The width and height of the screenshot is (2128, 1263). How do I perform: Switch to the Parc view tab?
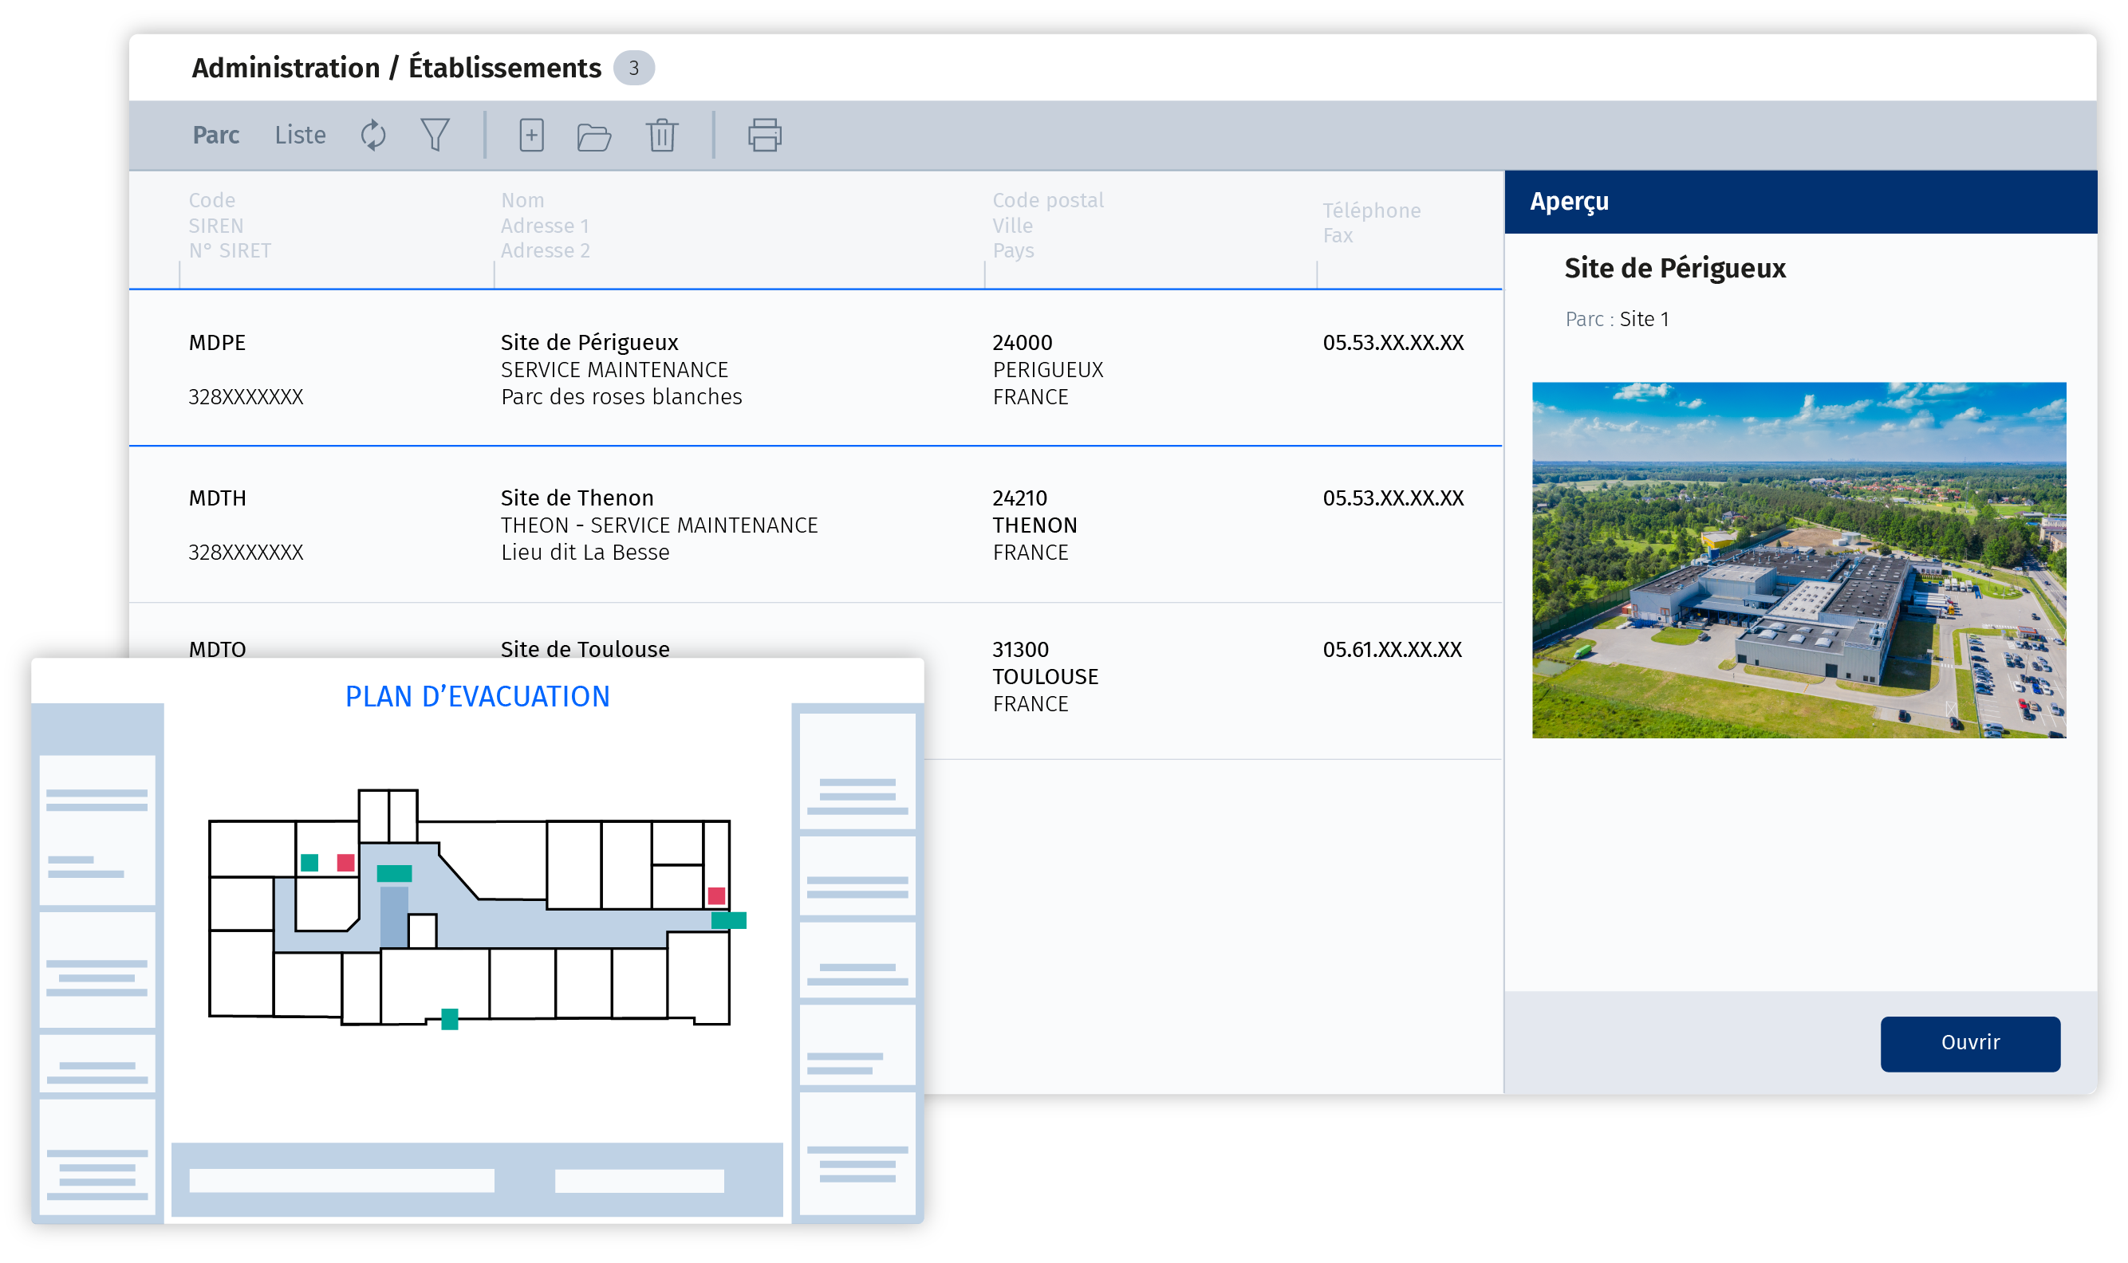coord(215,135)
